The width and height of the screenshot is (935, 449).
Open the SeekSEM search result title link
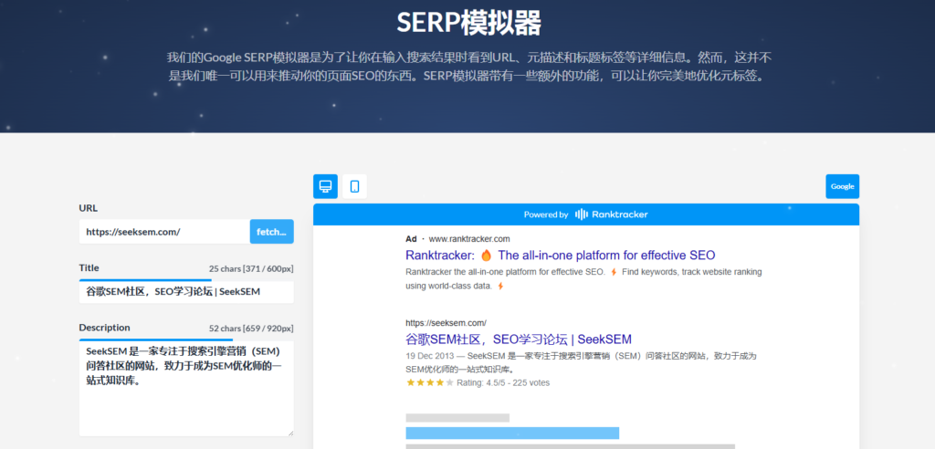(x=519, y=339)
